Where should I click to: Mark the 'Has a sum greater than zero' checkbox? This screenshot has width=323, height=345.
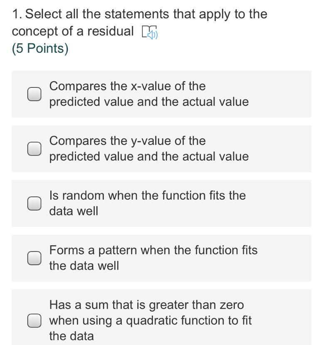(x=35, y=320)
